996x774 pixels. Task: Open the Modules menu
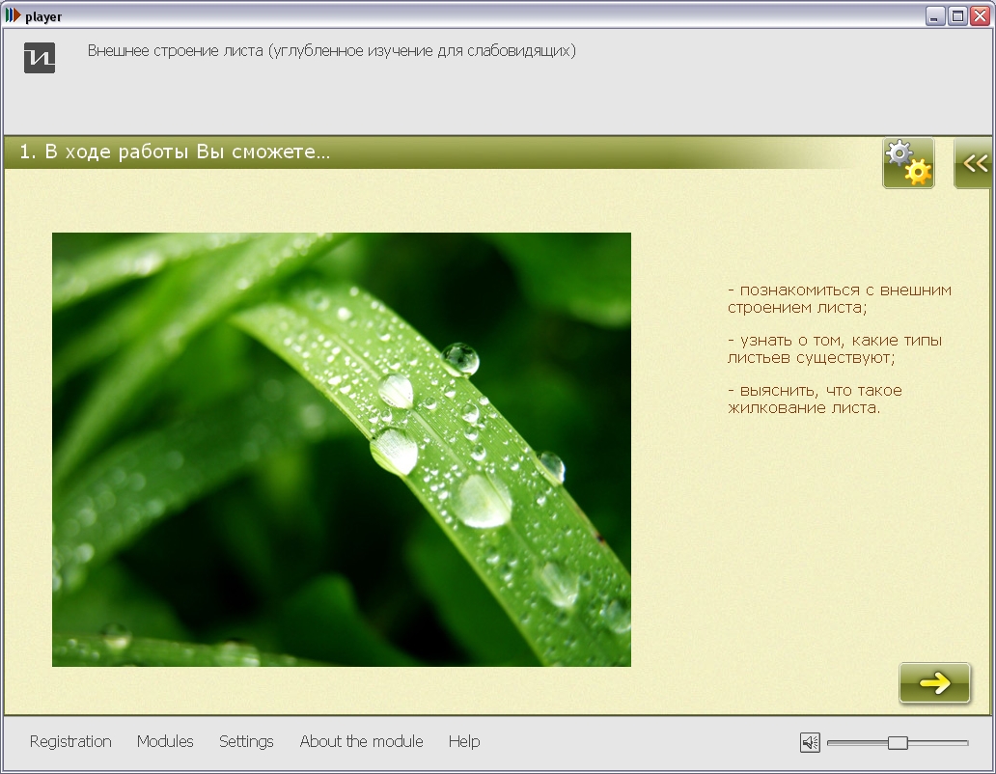click(165, 741)
